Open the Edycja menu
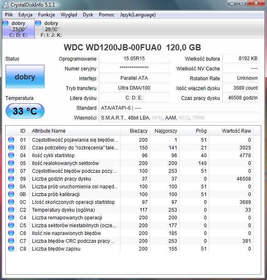The width and height of the screenshot is (267, 280). [25, 15]
